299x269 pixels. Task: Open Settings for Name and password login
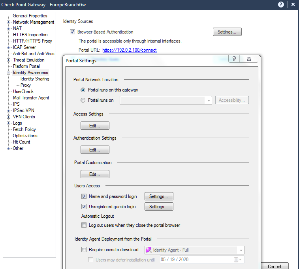(159, 196)
